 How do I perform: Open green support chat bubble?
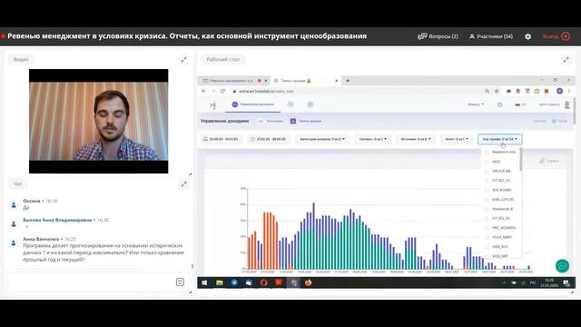coord(562,266)
